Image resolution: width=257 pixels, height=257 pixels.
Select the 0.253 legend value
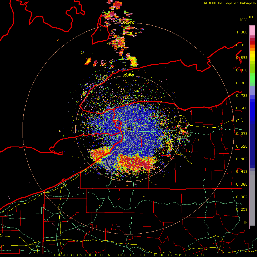pyautogui.click(x=242, y=210)
